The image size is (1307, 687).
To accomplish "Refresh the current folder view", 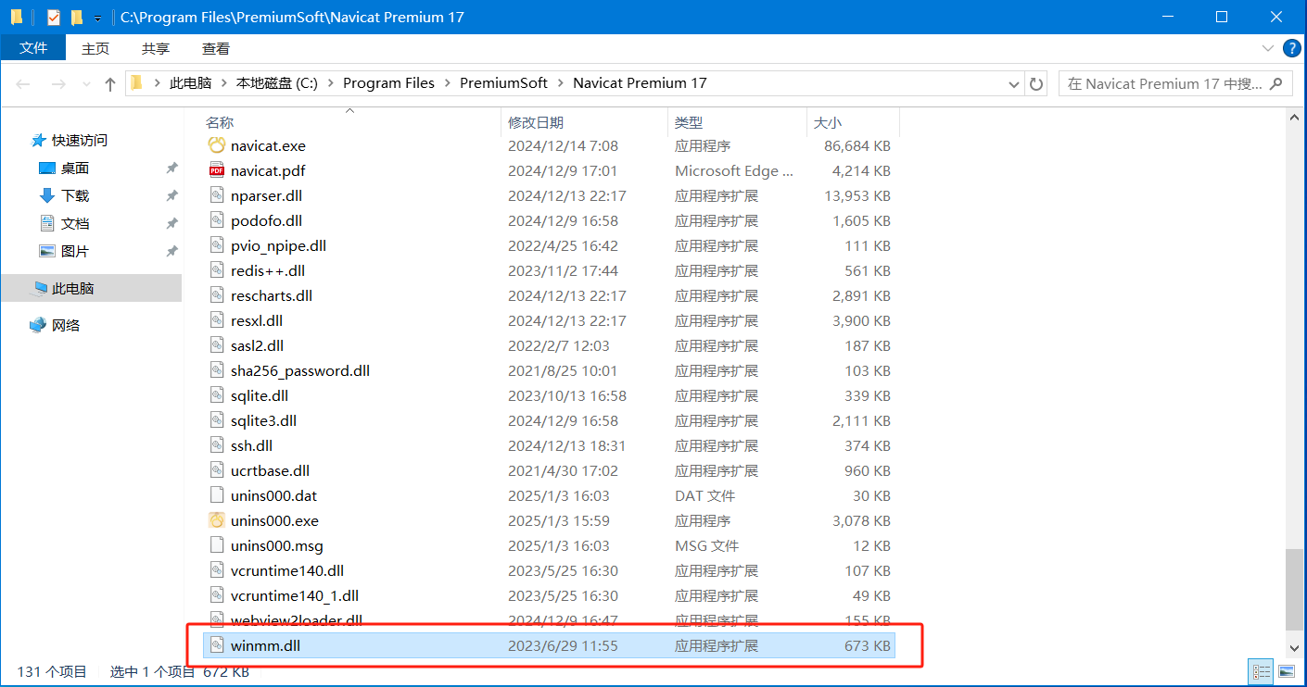I will point(1036,83).
